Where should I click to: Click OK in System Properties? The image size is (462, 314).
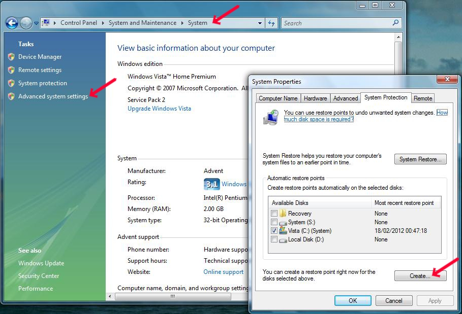pos(353,300)
